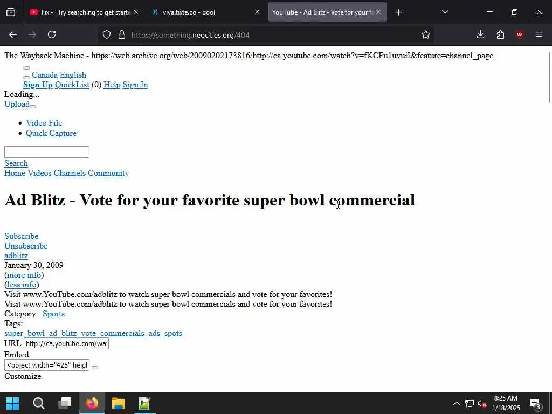552x414 pixels.
Task: Click the Upload link
Action: 17,104
